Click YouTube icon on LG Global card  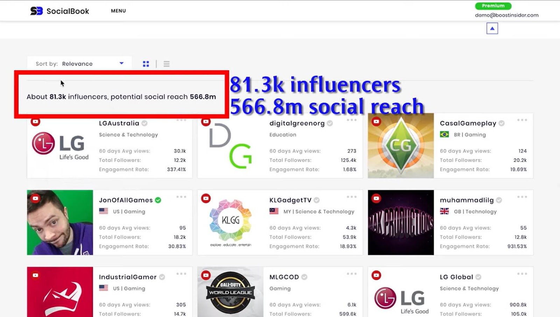(376, 276)
